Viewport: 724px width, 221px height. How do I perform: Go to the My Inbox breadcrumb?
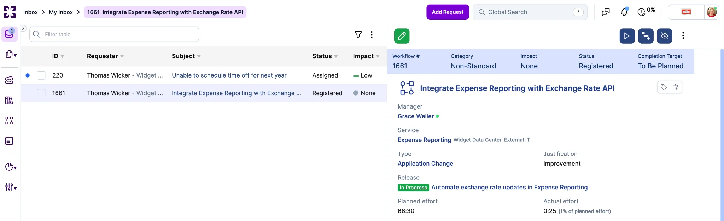coord(61,12)
